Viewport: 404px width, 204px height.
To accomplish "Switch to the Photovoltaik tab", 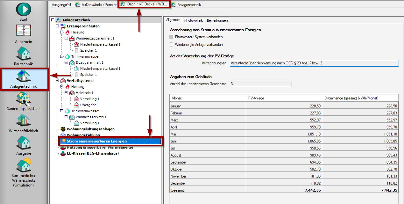I will (194, 20).
